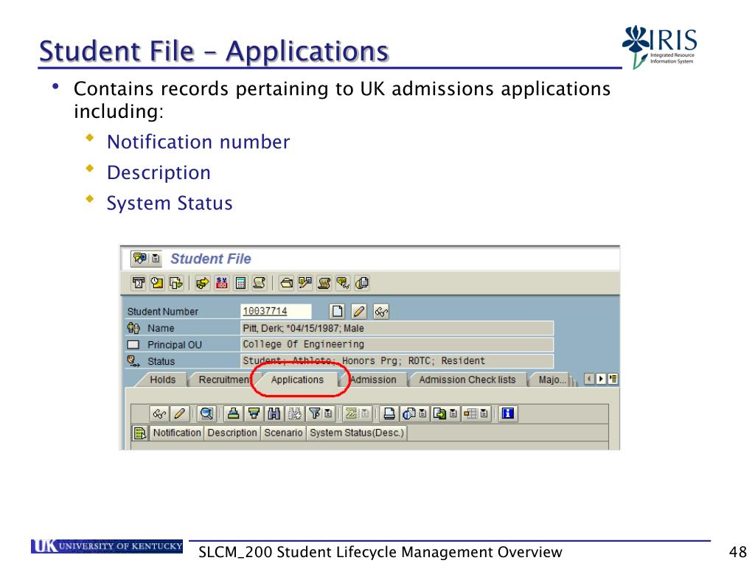
Task: Click the Description column header
Action: click(232, 433)
